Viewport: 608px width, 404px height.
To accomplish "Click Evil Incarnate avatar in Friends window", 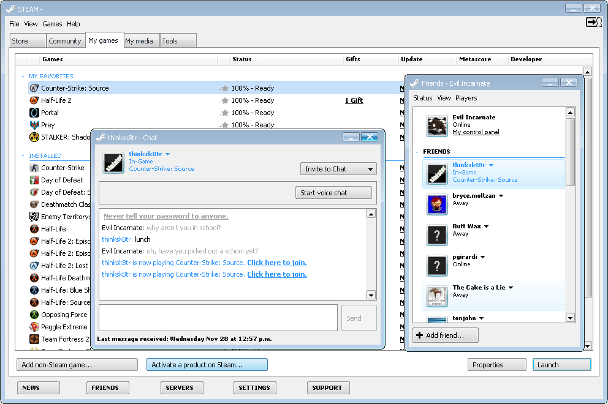I will tap(436, 126).
